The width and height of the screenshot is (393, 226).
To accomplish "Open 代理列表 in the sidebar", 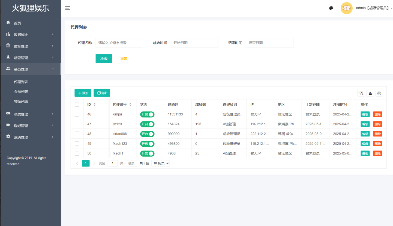I will pos(21,82).
